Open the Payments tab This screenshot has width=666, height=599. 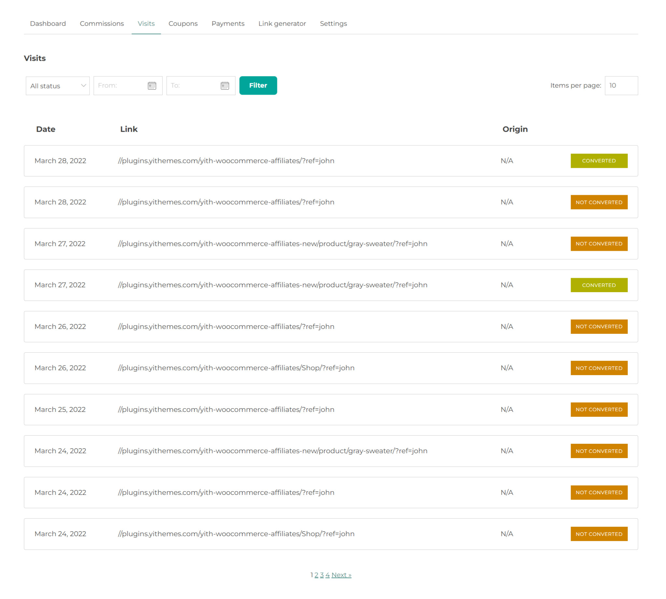pos(228,24)
